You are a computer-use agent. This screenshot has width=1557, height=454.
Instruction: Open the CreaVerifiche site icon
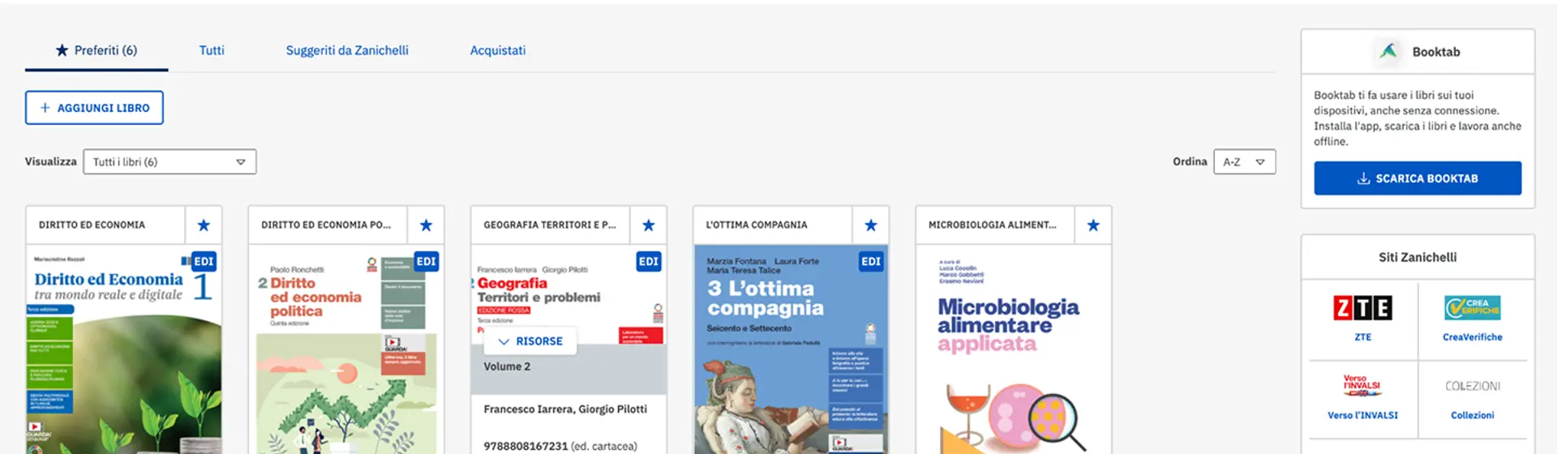pos(1472,307)
